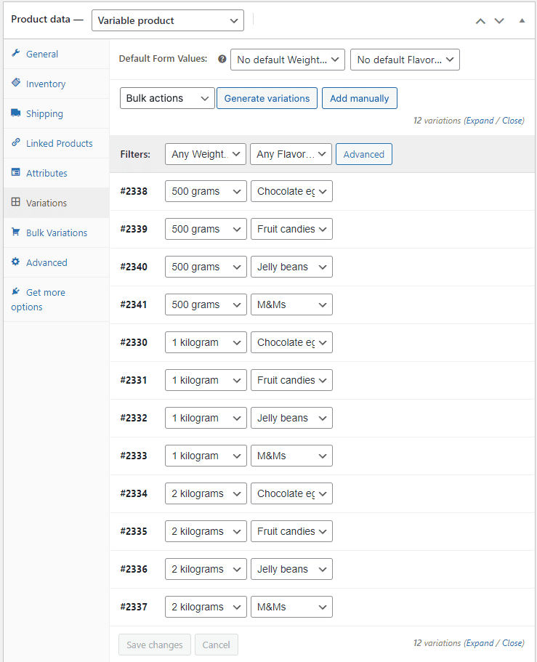This screenshot has height=662, width=537.
Task: Click the wrench icon beside General
Action: 16,54
